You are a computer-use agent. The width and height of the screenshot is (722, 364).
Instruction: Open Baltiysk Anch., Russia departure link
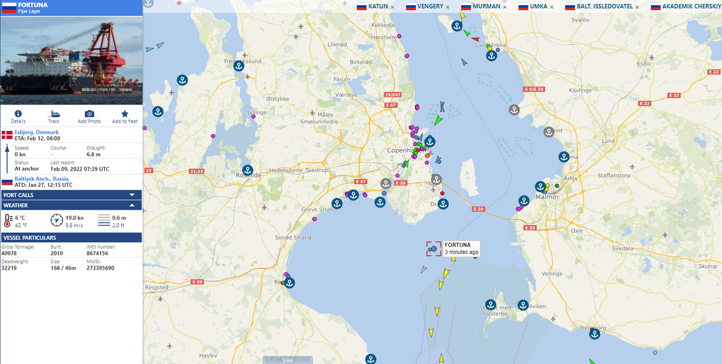click(42, 178)
